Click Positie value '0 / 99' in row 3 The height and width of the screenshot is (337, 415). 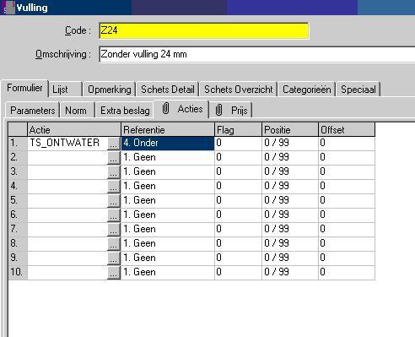pos(290,172)
